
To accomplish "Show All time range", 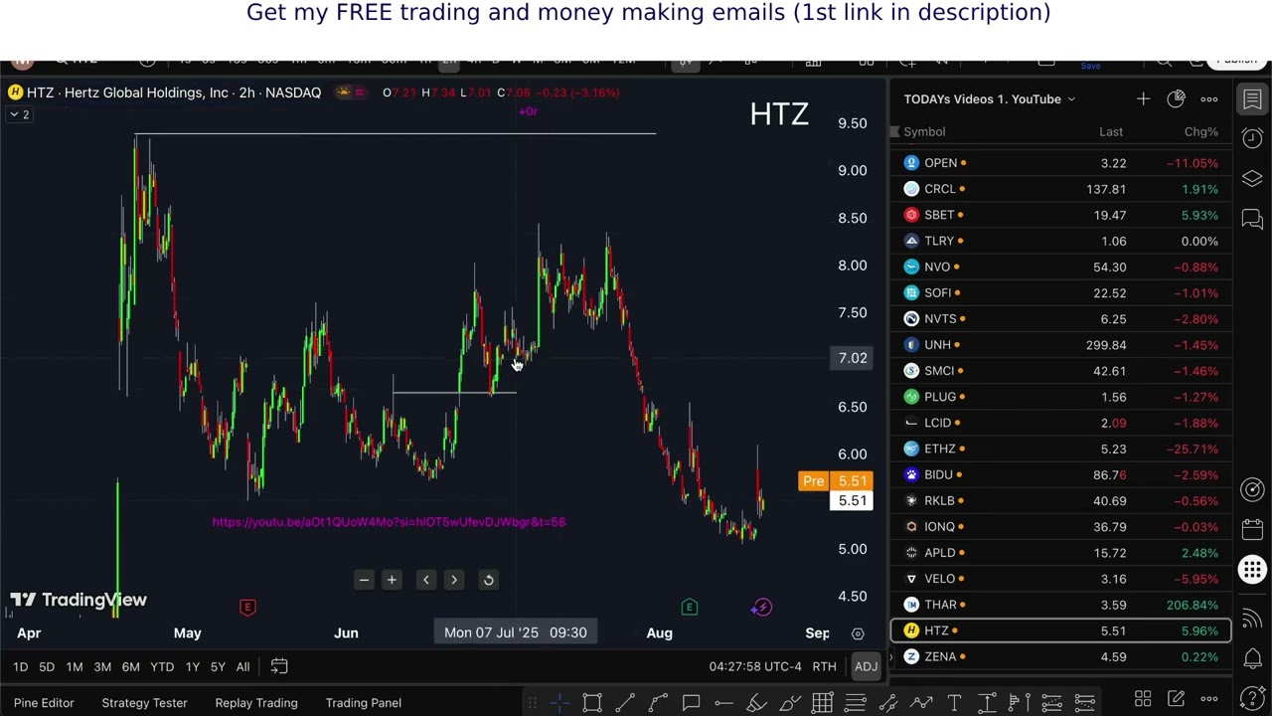I will pos(242,666).
